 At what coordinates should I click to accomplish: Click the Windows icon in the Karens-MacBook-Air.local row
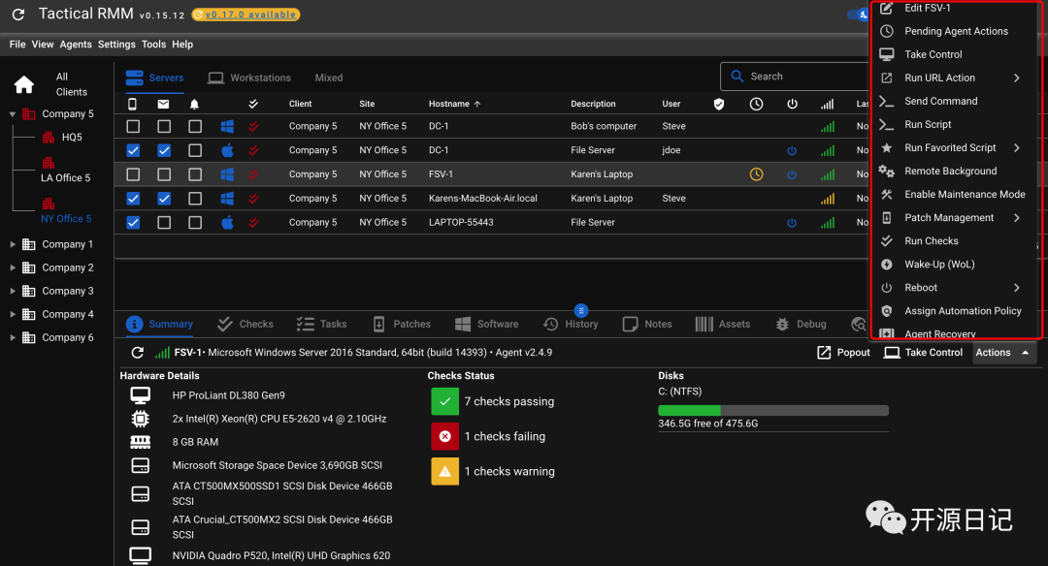227,199
